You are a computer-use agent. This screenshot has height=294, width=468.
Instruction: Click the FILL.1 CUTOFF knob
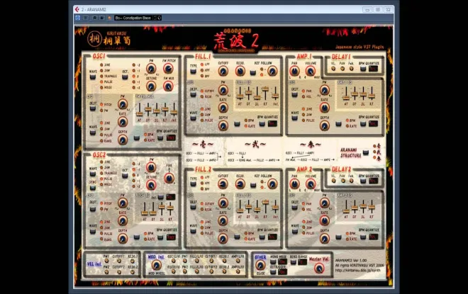[x=223, y=71]
